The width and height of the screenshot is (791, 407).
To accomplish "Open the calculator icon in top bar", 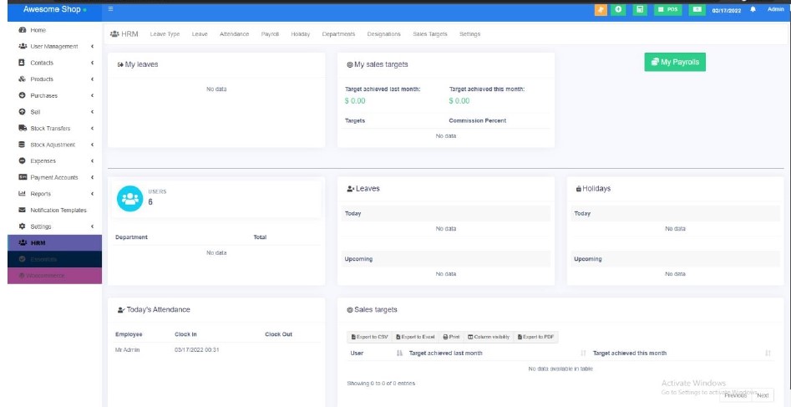I will pos(640,9).
